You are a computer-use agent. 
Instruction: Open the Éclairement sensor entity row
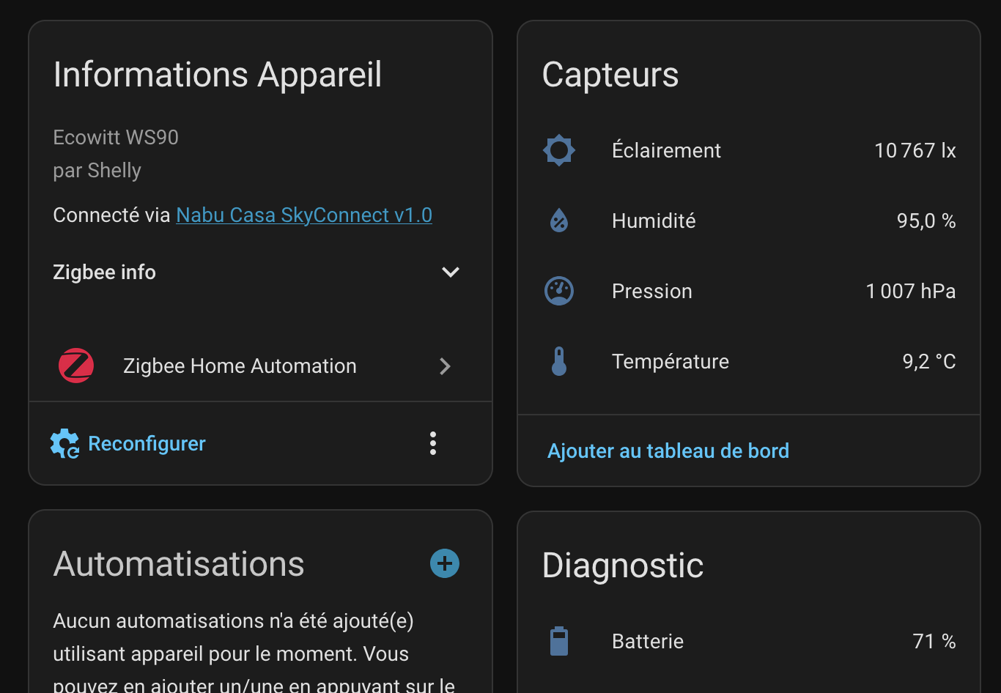(666, 150)
